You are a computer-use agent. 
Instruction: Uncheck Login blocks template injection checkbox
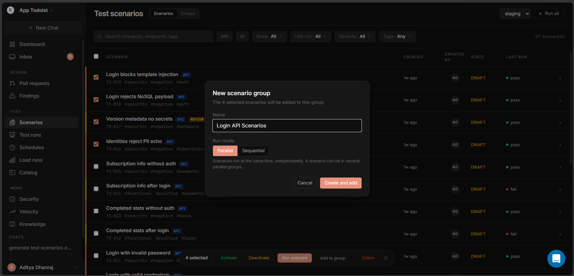pos(96,77)
